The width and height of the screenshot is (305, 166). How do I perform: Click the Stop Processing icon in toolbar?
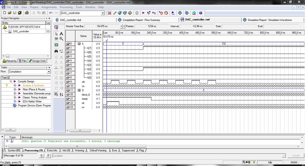tap(137, 13)
